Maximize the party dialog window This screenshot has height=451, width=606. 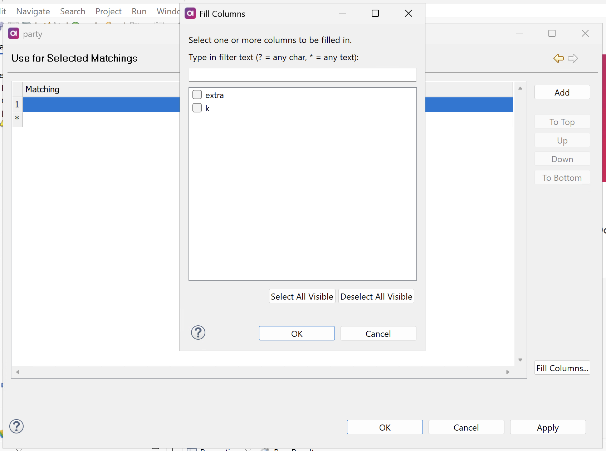(552, 33)
